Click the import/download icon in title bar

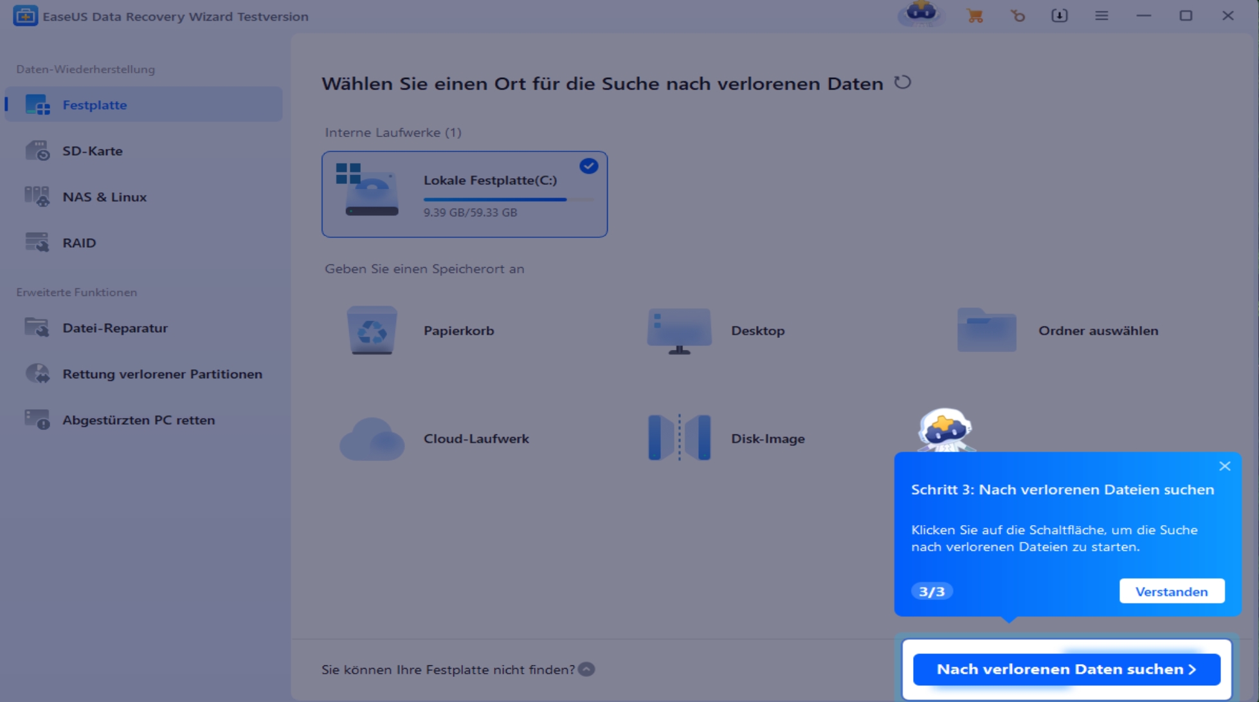[x=1059, y=16]
